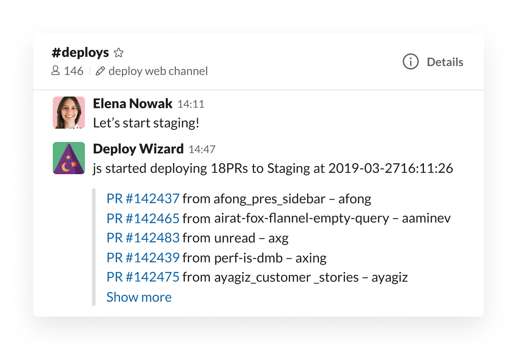The image size is (517, 349).
Task: Open Deploy Wizard's avatar
Action: (x=69, y=158)
